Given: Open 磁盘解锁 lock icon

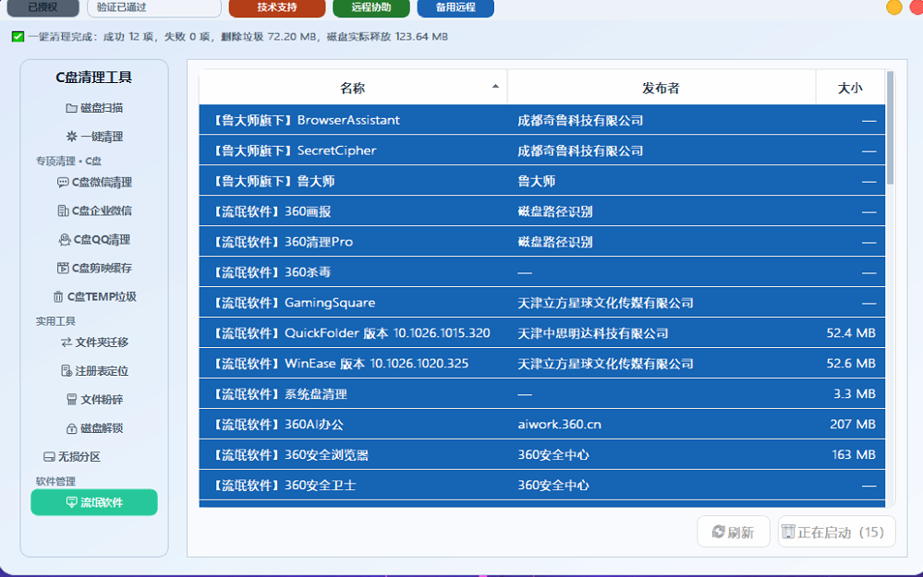Looking at the screenshot, I should pos(71,428).
